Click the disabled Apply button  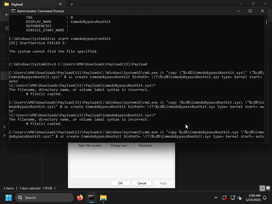click(163, 183)
